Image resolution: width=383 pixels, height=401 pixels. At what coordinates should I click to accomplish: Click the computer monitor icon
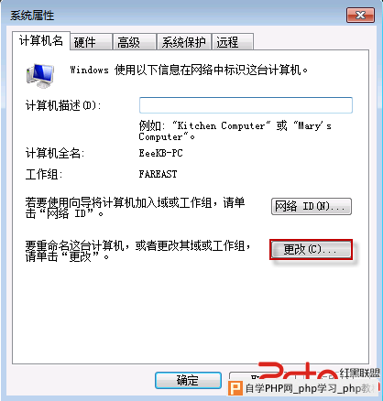pos(40,75)
